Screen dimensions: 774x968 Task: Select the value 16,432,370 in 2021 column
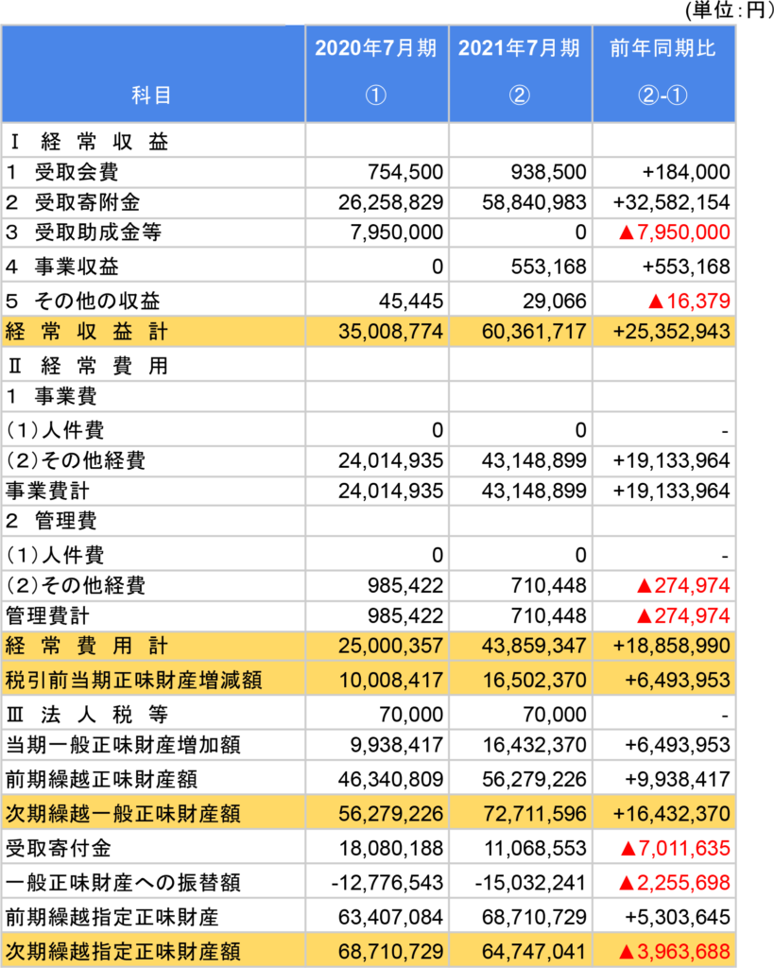[x=535, y=745]
